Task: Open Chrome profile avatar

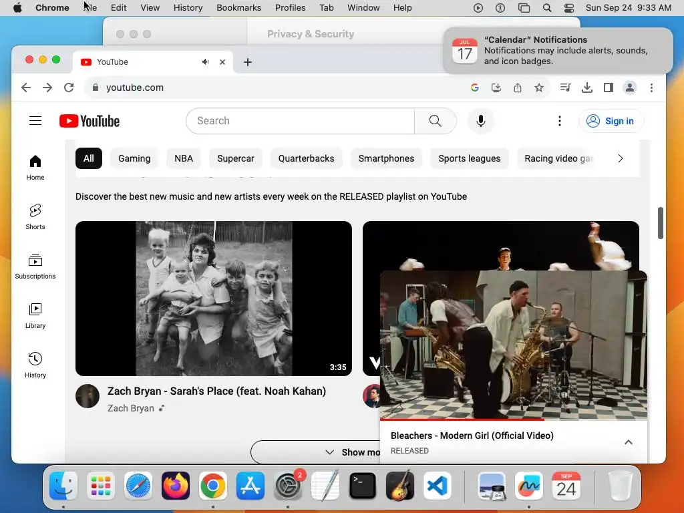Action: tap(629, 88)
